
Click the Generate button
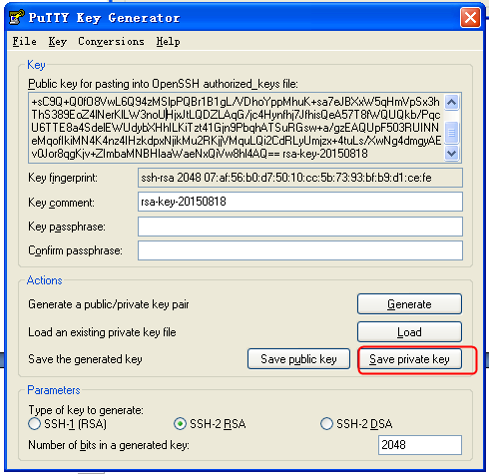click(409, 304)
